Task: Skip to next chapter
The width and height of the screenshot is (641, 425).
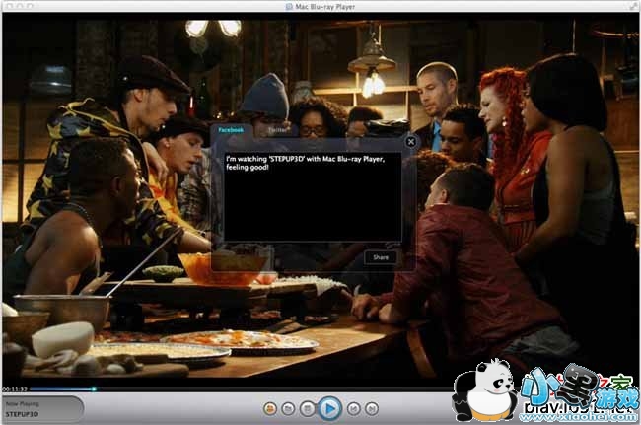Action: 371,408
